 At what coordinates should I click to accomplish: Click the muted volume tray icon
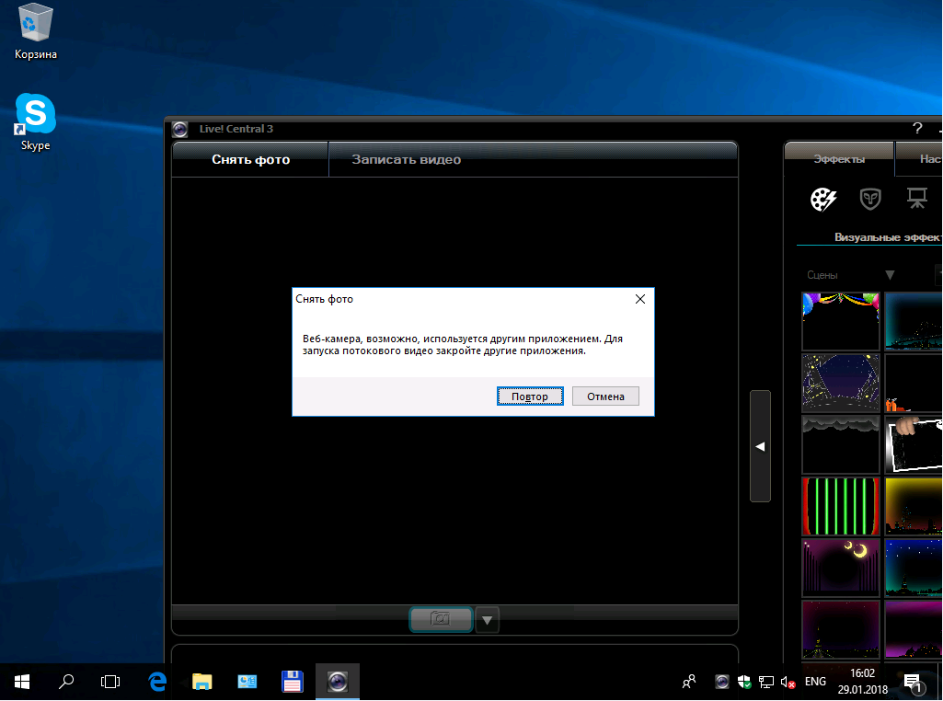788,683
